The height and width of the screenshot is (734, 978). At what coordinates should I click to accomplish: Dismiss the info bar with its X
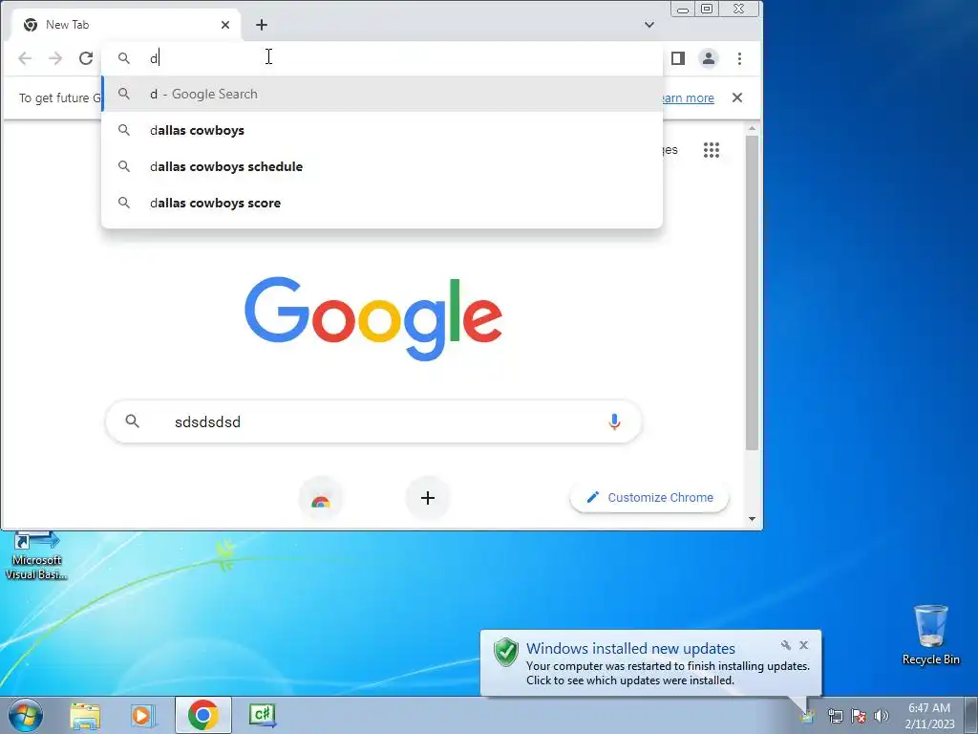[x=737, y=97]
